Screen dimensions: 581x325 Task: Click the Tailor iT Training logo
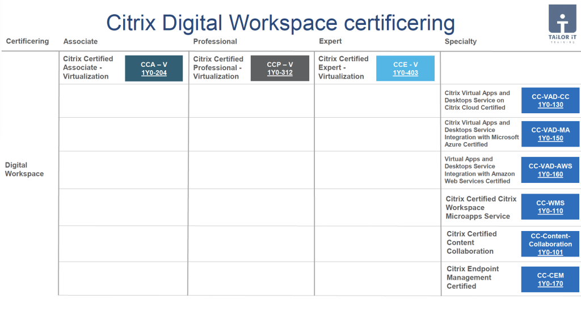562,24
